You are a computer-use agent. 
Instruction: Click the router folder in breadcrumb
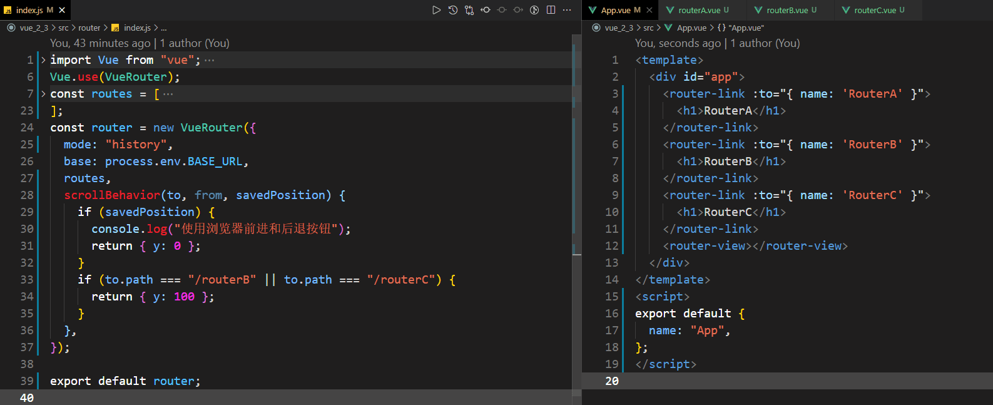click(89, 28)
